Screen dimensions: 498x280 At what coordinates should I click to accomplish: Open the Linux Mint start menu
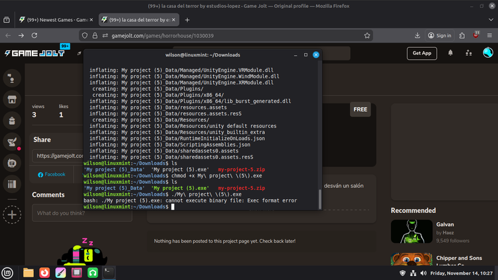7,273
